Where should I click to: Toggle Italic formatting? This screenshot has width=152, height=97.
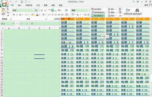(x=17, y=15)
